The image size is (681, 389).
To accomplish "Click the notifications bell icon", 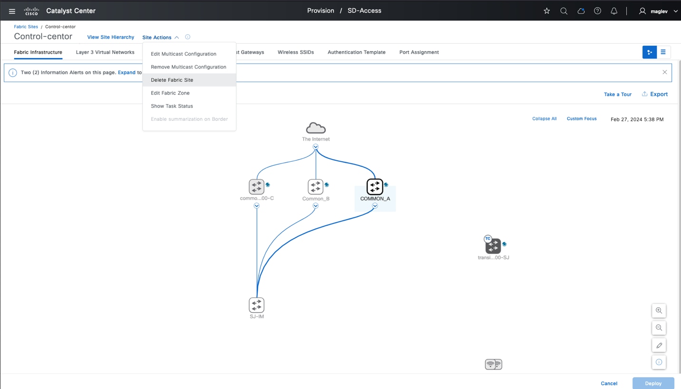I will click(x=614, y=11).
